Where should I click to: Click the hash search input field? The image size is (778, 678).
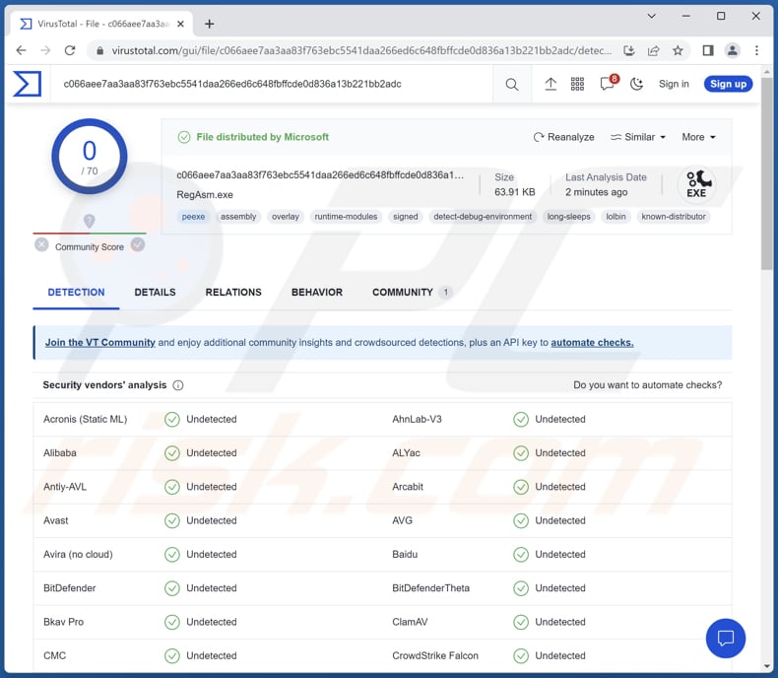273,84
